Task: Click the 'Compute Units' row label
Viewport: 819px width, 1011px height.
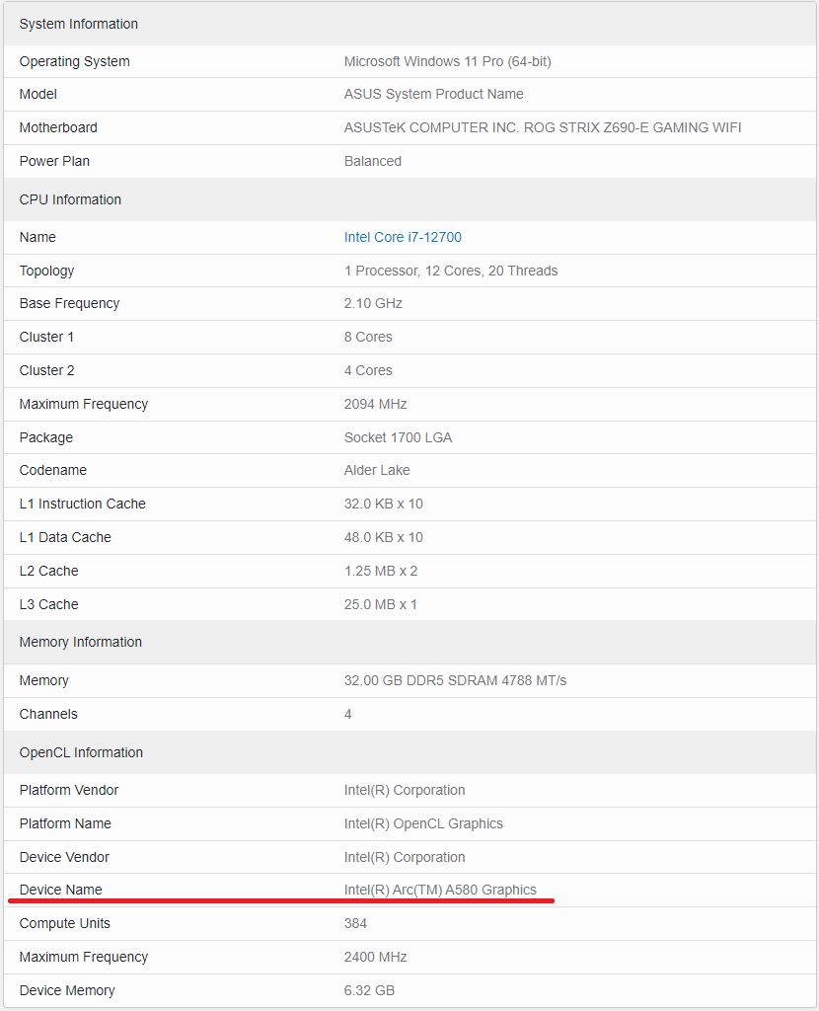Action: pos(65,923)
